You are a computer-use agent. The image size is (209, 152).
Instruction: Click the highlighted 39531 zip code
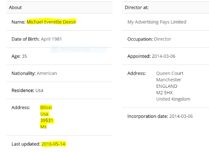click(47, 120)
